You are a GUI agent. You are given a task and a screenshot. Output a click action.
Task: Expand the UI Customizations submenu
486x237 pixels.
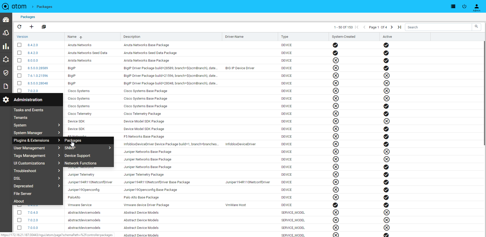37,163
